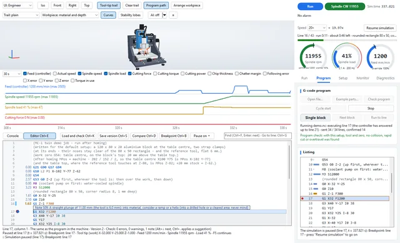Screen dimensions: 400x243
Task: Enable the Following error checkbox
Action: (x=265, y=74)
